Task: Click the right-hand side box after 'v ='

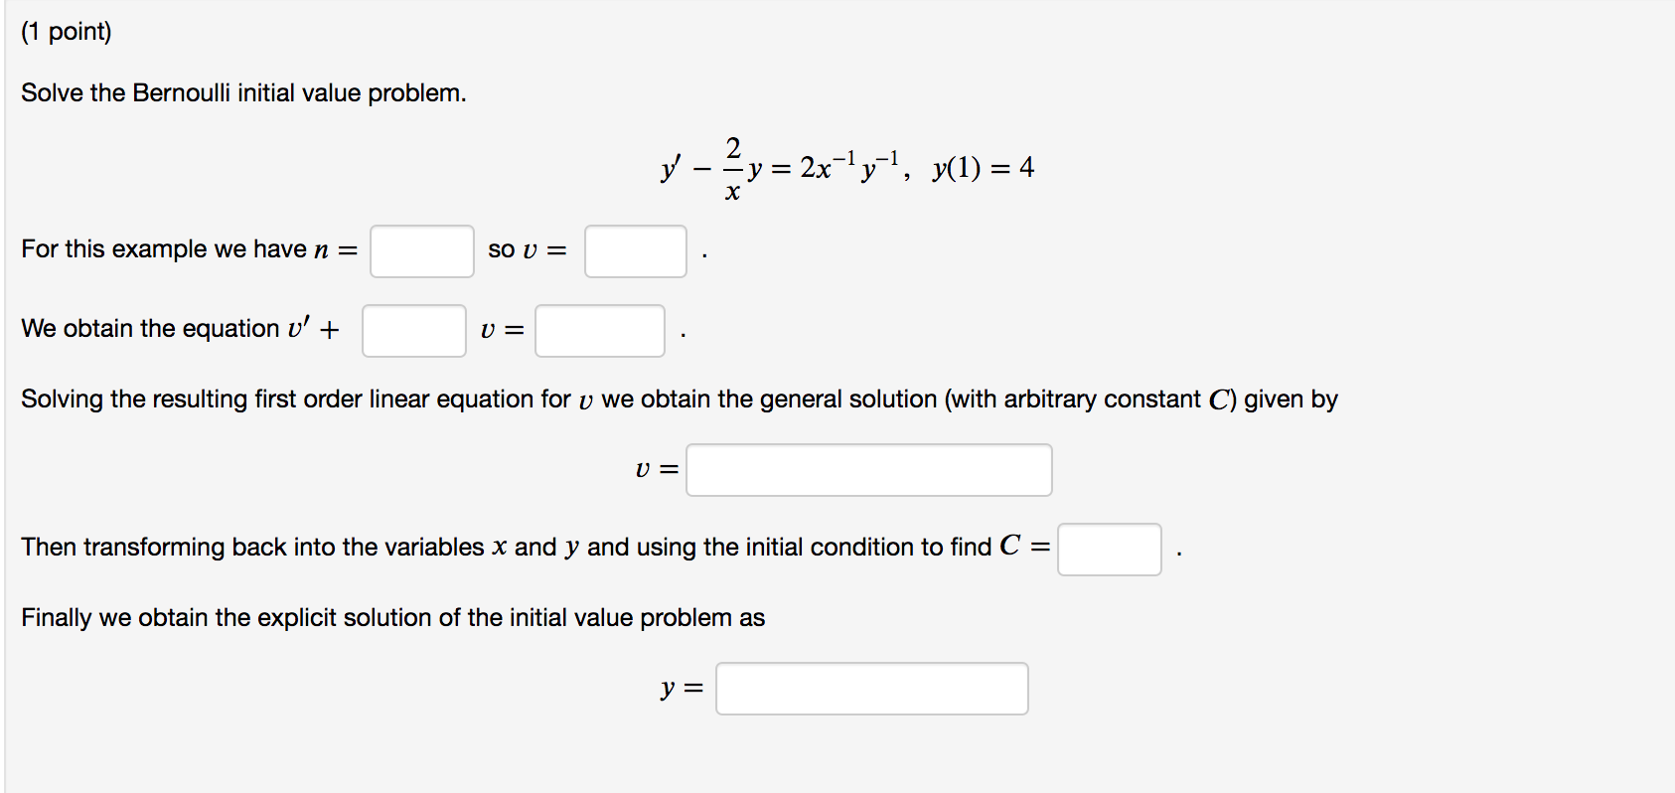Action: [x=599, y=331]
